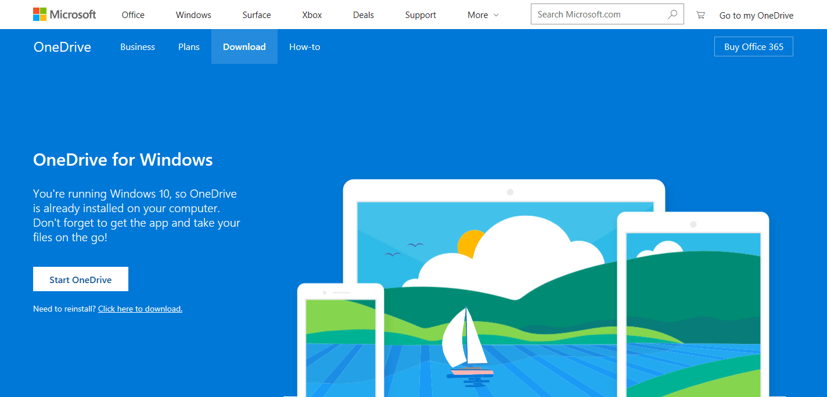The image size is (827, 397).
Task: View OneDrive Plans
Action: [x=189, y=47]
